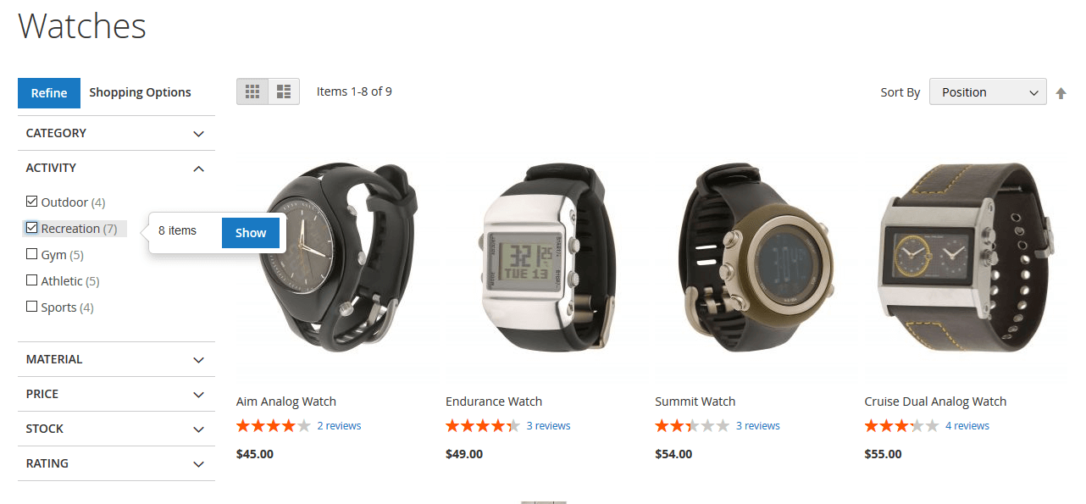Viewport: 1086px width, 504px height.
Task: Click Endurance Watch star rating
Action: [483, 426]
